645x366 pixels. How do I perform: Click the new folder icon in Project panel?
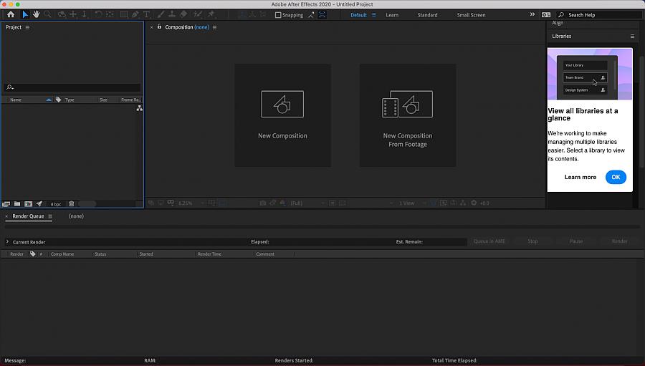(17, 204)
